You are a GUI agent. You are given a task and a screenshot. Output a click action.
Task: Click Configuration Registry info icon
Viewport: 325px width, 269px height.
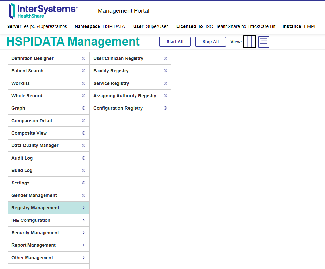point(165,108)
